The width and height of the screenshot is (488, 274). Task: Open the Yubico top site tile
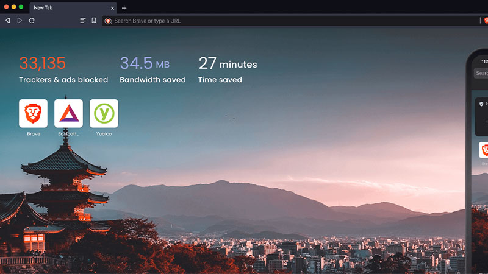104,113
